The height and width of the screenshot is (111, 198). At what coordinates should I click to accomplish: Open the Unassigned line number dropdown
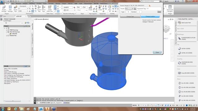click(x=24, y=6)
